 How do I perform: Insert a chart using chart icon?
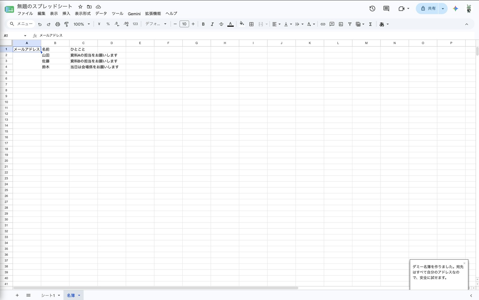[x=341, y=24]
